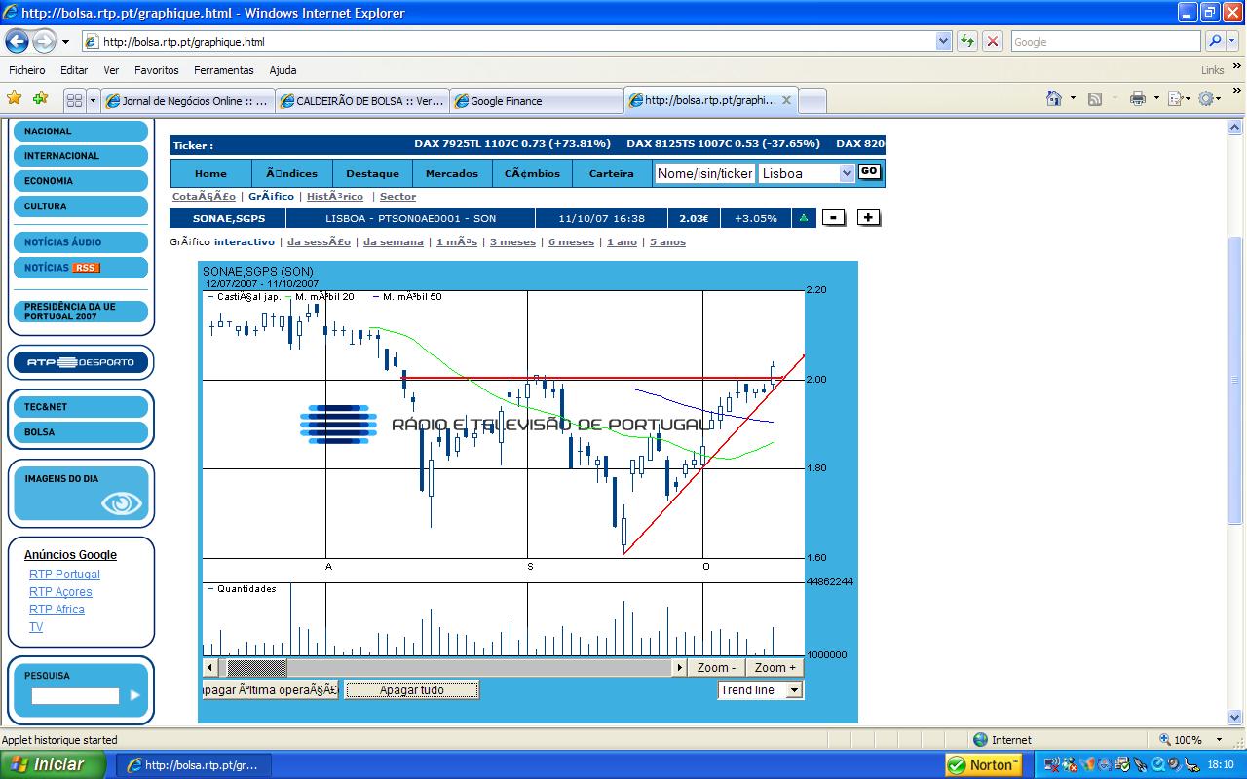
Task: Click the Add to Favorites star-plus icon
Action: [x=40, y=98]
